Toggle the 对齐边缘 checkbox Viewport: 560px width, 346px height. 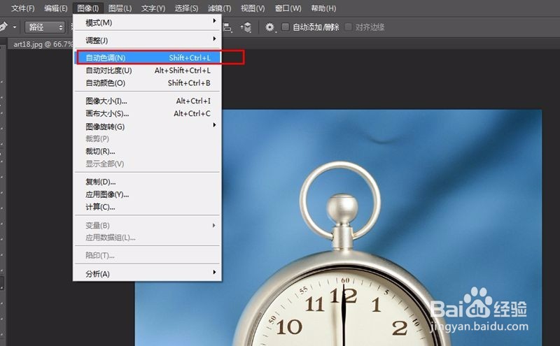tap(348, 27)
